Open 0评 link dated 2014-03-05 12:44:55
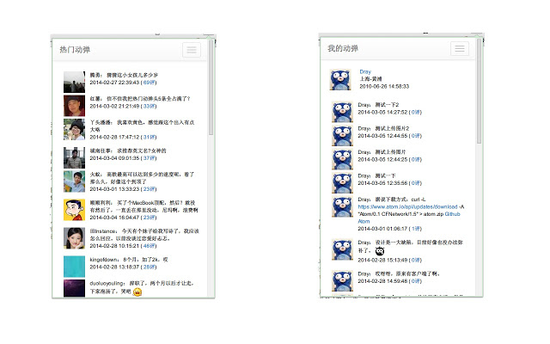Viewport: 550px width, 344px height. [416, 136]
